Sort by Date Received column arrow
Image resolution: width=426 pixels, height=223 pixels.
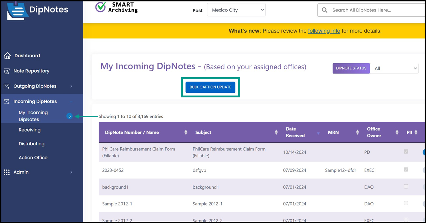coord(318,133)
